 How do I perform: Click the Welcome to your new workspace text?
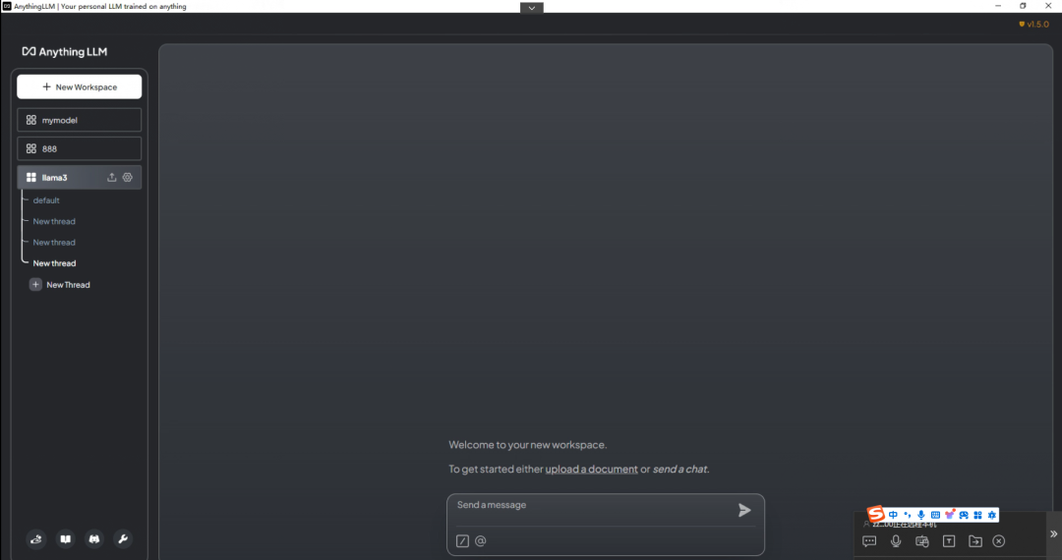click(x=528, y=444)
